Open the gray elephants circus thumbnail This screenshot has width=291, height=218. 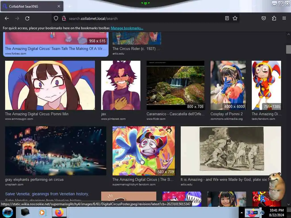pos(56,151)
